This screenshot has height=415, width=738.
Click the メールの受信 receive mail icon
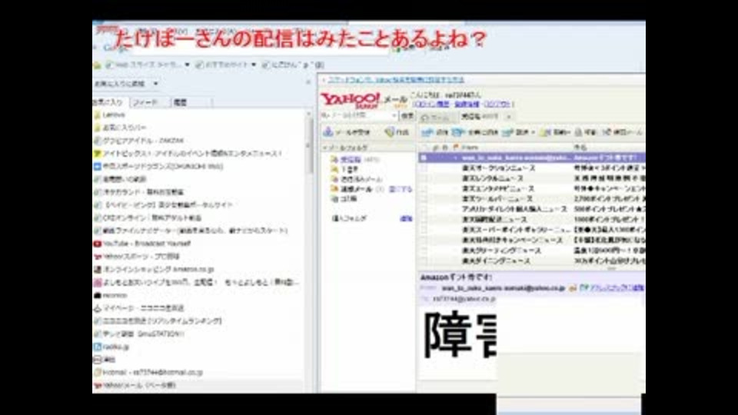tap(328, 132)
